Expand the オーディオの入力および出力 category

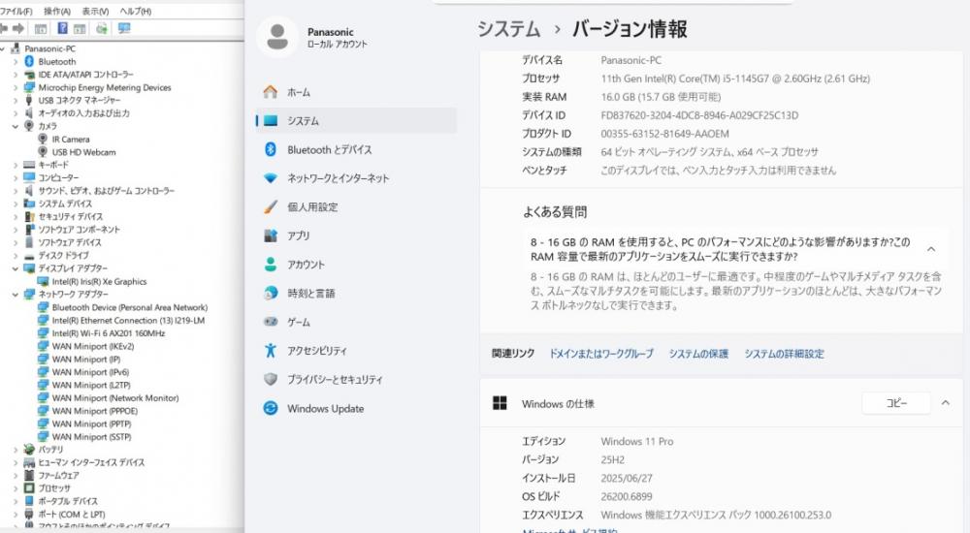(x=16, y=113)
